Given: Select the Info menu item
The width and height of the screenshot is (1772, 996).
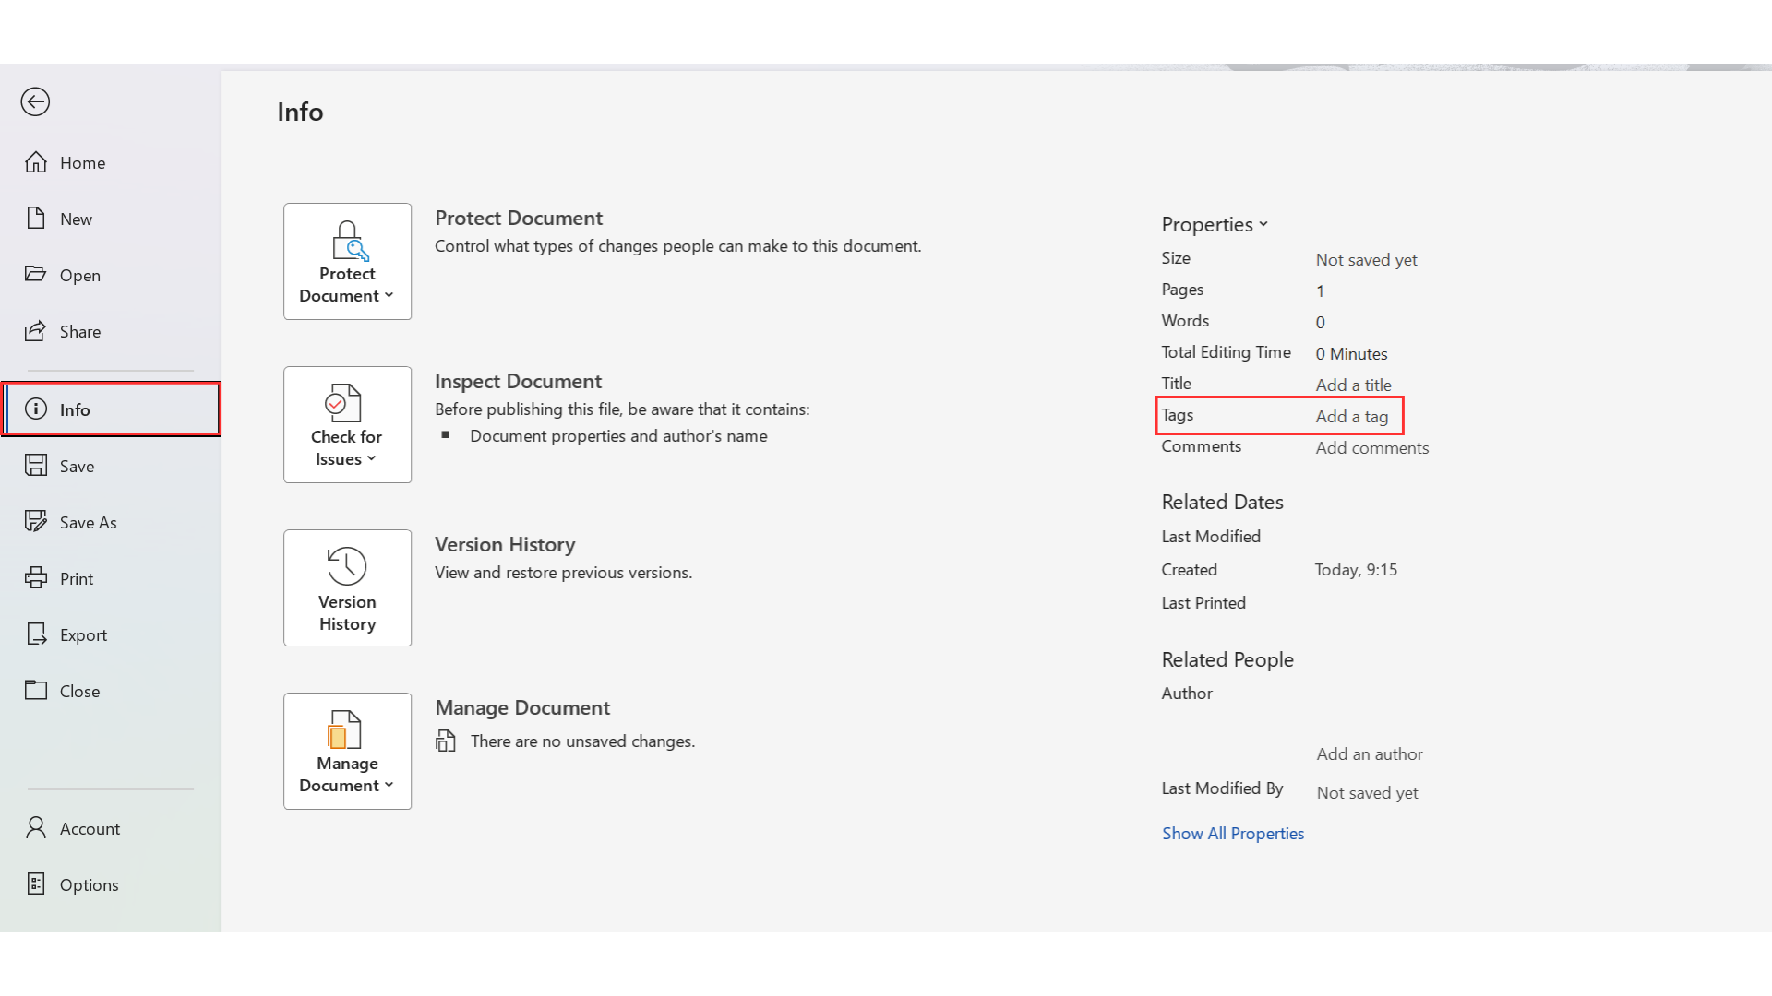Looking at the screenshot, I should pos(111,409).
